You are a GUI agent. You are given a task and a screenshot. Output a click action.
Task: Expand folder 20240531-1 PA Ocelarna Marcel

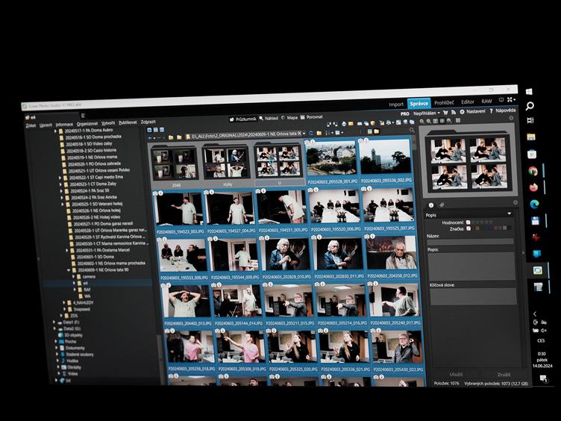(66, 250)
